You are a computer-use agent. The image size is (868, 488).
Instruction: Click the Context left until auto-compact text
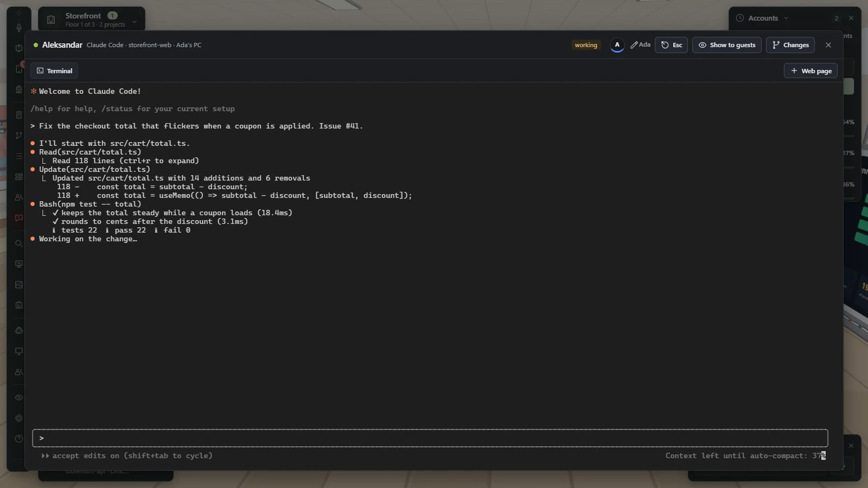(745, 456)
